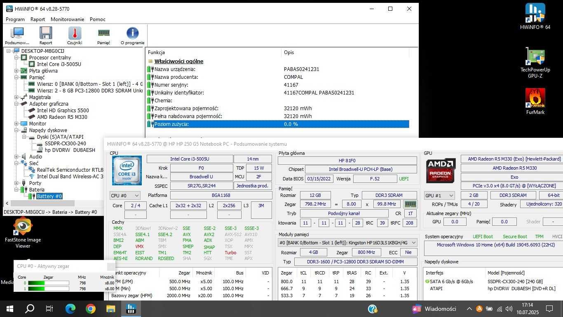The image size is (563, 317).
Task: Collapse the DESKTOP-M8G0CIJ root node
Action: click(x=8, y=51)
